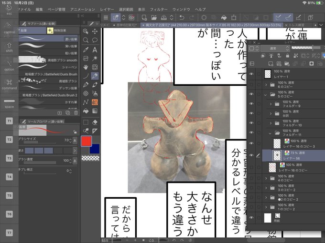Hide the レイヤー 1 layer
Screen dimensions: 325x243
click(251, 74)
